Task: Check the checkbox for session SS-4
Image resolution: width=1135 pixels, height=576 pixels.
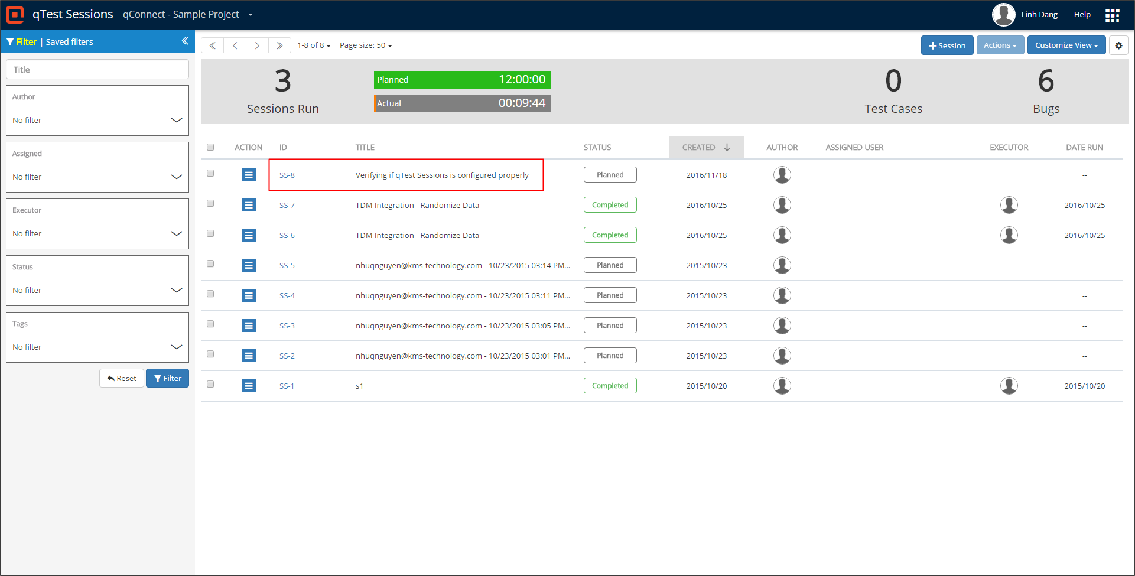Action: [210, 294]
